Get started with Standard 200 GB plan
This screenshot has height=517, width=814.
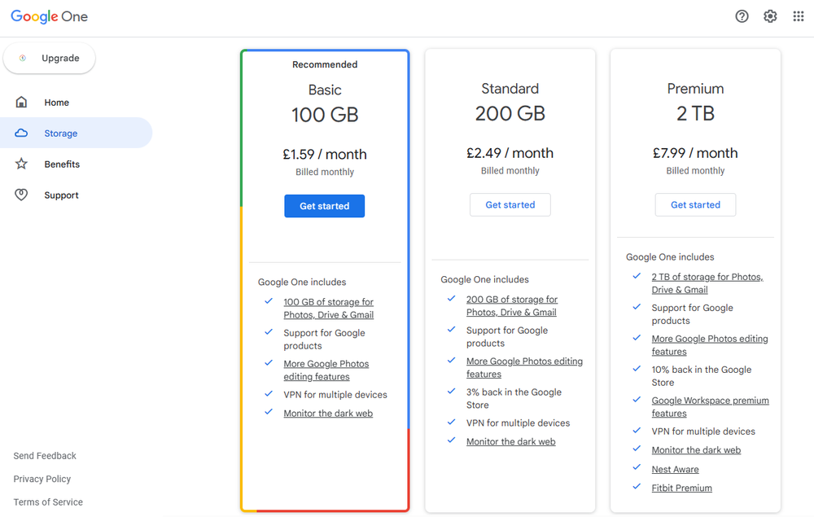510,205
